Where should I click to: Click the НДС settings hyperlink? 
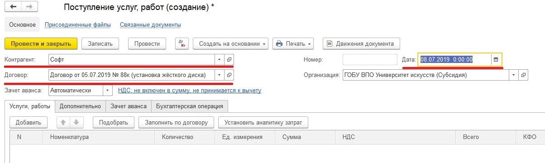tap(190, 91)
